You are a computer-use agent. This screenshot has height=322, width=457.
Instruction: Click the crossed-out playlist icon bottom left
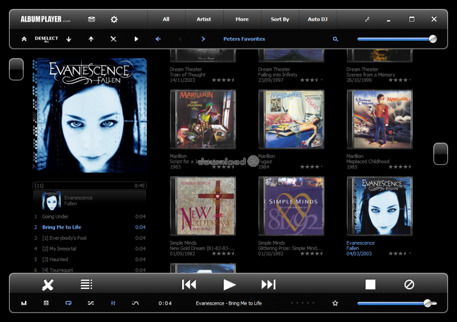47,284
